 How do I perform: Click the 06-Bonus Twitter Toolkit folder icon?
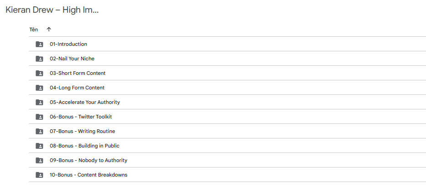coord(39,117)
